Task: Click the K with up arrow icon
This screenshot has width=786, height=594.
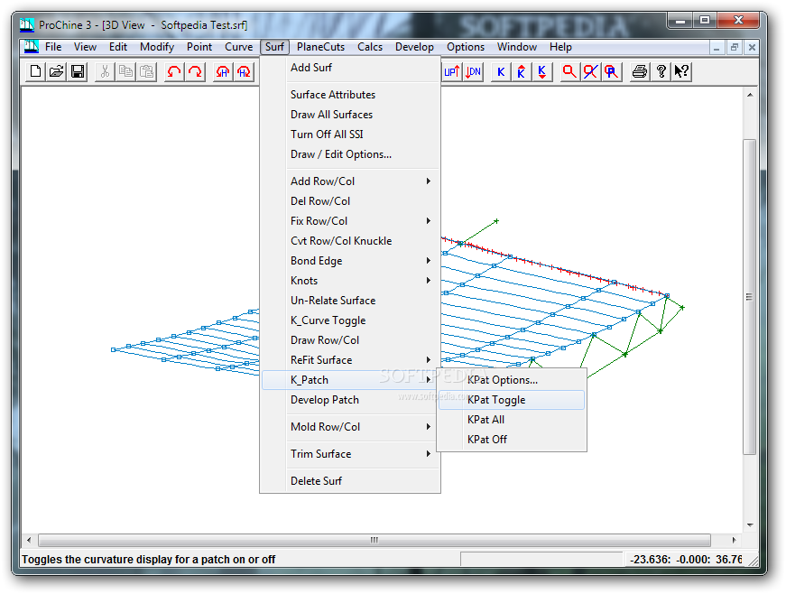Action: tap(522, 71)
